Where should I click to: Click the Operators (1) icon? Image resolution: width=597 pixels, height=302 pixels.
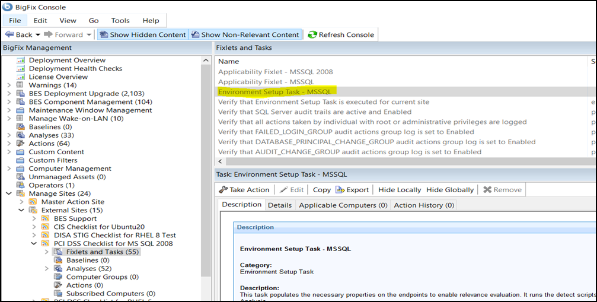pos(21,185)
